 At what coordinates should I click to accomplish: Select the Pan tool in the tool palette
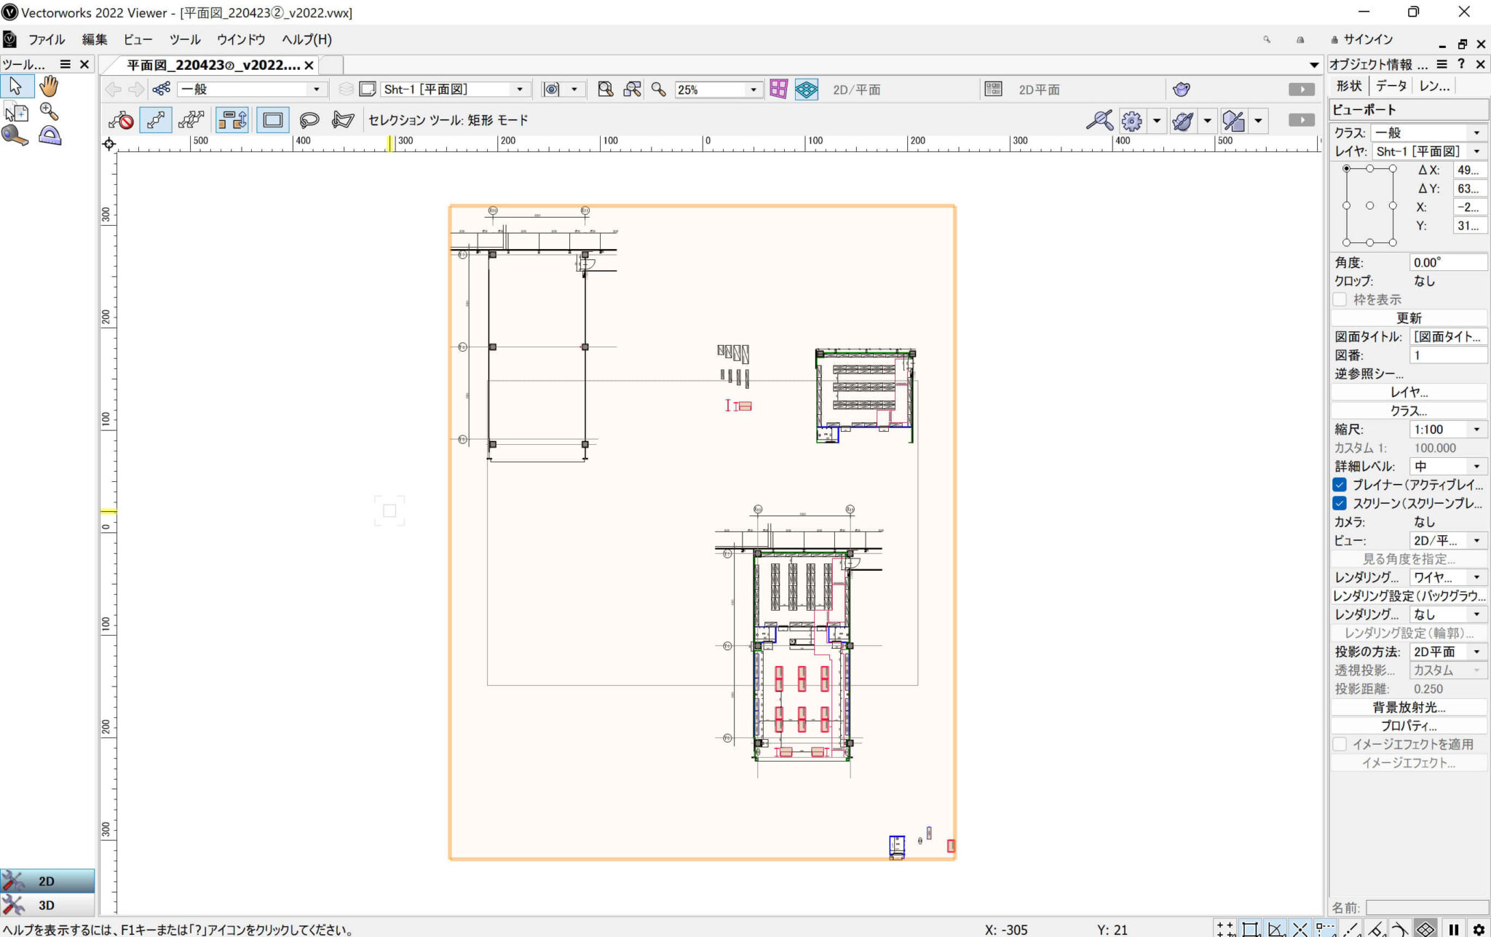(x=48, y=85)
